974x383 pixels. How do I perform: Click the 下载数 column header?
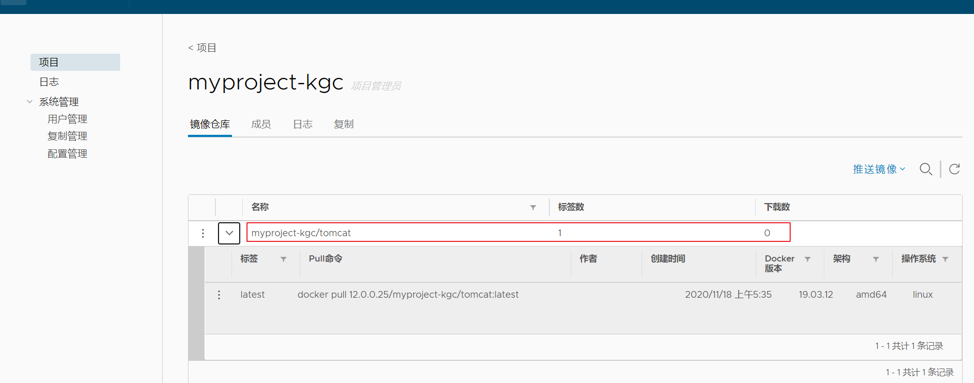point(777,207)
